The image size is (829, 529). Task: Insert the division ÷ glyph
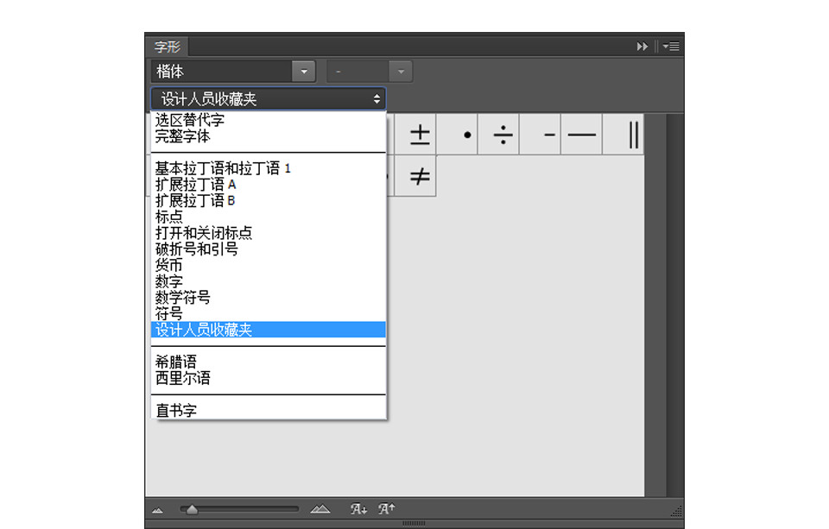498,135
